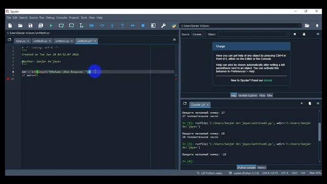327x184 pixels.
Task: Show the Files pane
Action: [270, 96]
